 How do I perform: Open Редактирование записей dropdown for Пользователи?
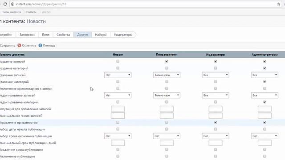[167, 95]
